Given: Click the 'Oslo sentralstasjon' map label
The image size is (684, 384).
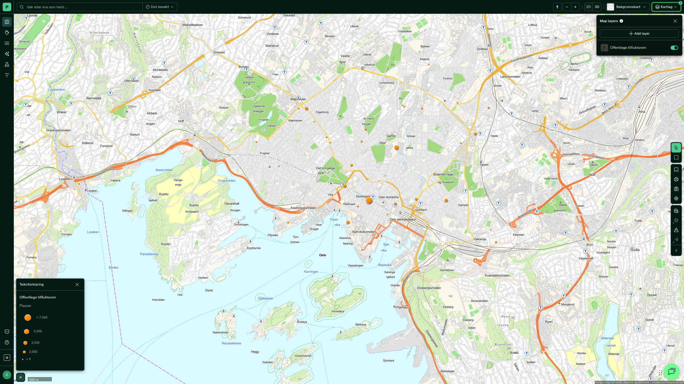Looking at the screenshot, I should (403, 219).
